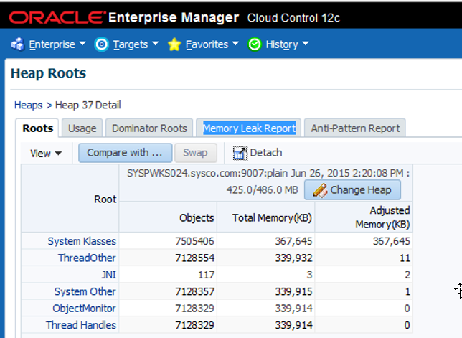The width and height of the screenshot is (462, 338).
Task: Click the disabled Swap button
Action: tap(196, 153)
